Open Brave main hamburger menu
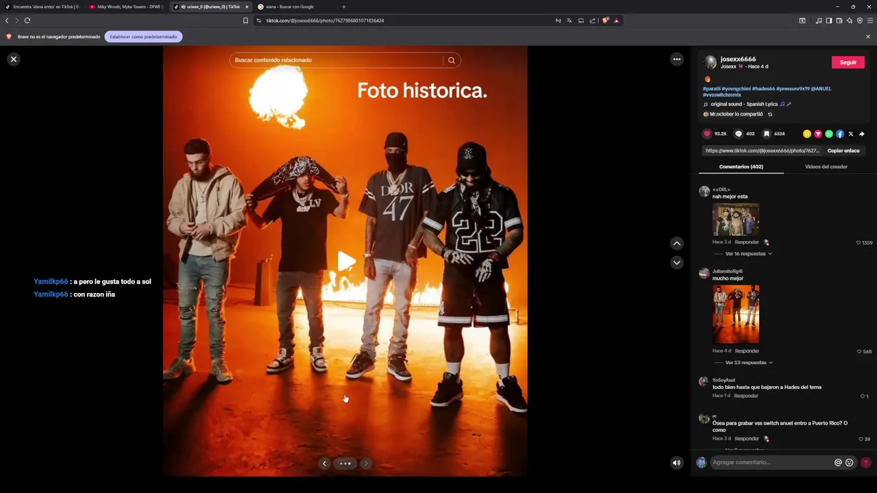 (870, 21)
